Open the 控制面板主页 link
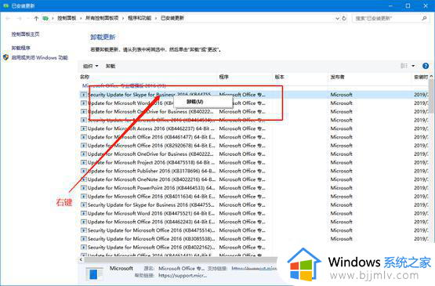Screen dimensions: 435x286 click(x=26, y=34)
